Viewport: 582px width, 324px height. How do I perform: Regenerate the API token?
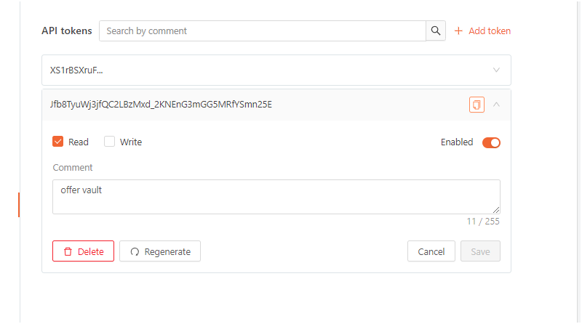coord(160,251)
